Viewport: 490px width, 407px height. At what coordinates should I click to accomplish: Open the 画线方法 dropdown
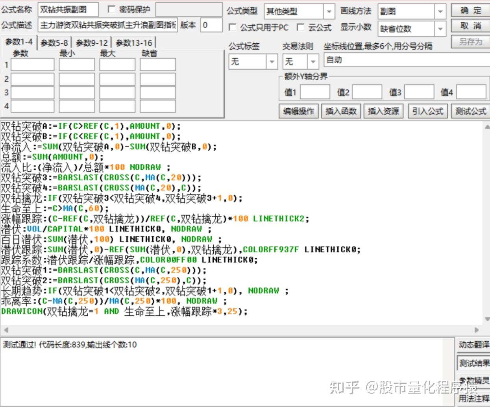coord(440,12)
